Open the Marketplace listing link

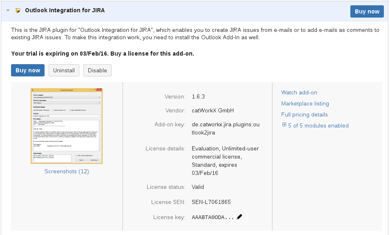(x=305, y=103)
